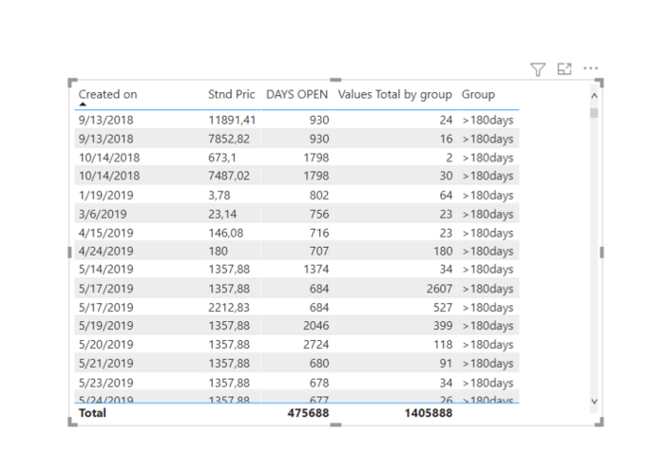Screen dimensions: 668x454
Task: Select the DAYS OPEN cell 707
Action: click(319, 252)
